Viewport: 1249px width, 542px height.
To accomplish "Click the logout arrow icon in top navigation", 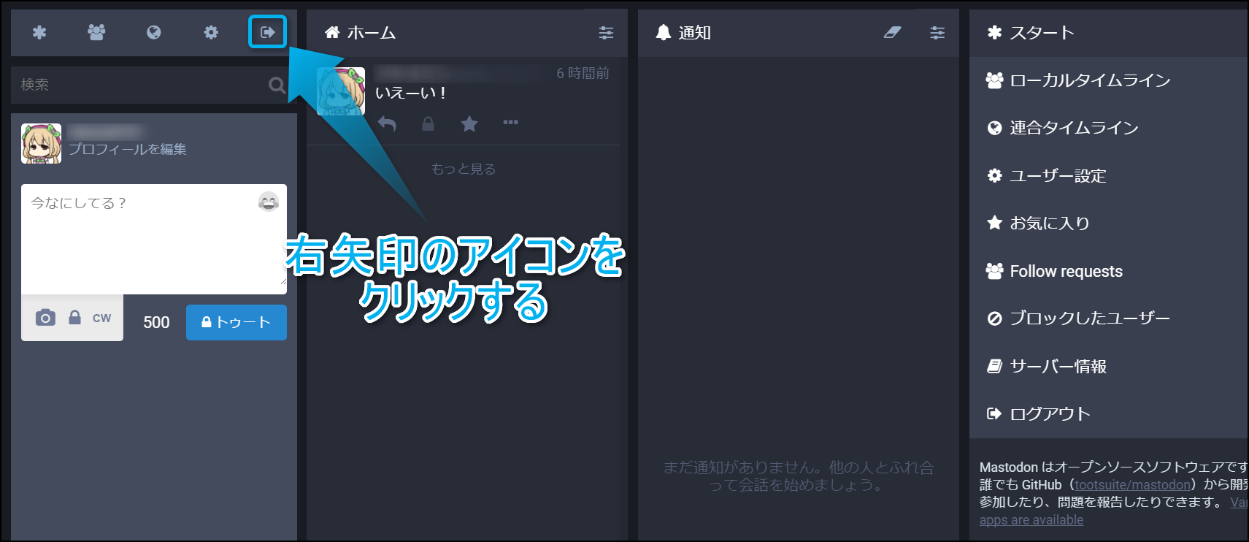I will click(x=267, y=32).
